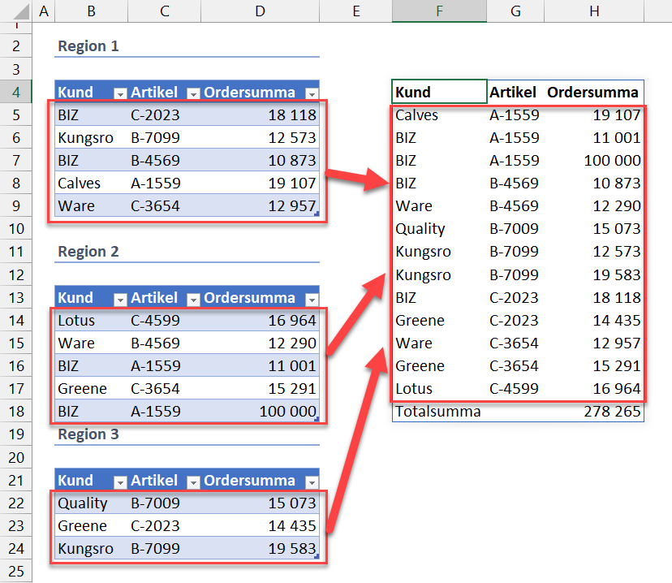Expand Ordersumma filter in Region 2 table
Screen dimensions: 672x583
point(311,299)
